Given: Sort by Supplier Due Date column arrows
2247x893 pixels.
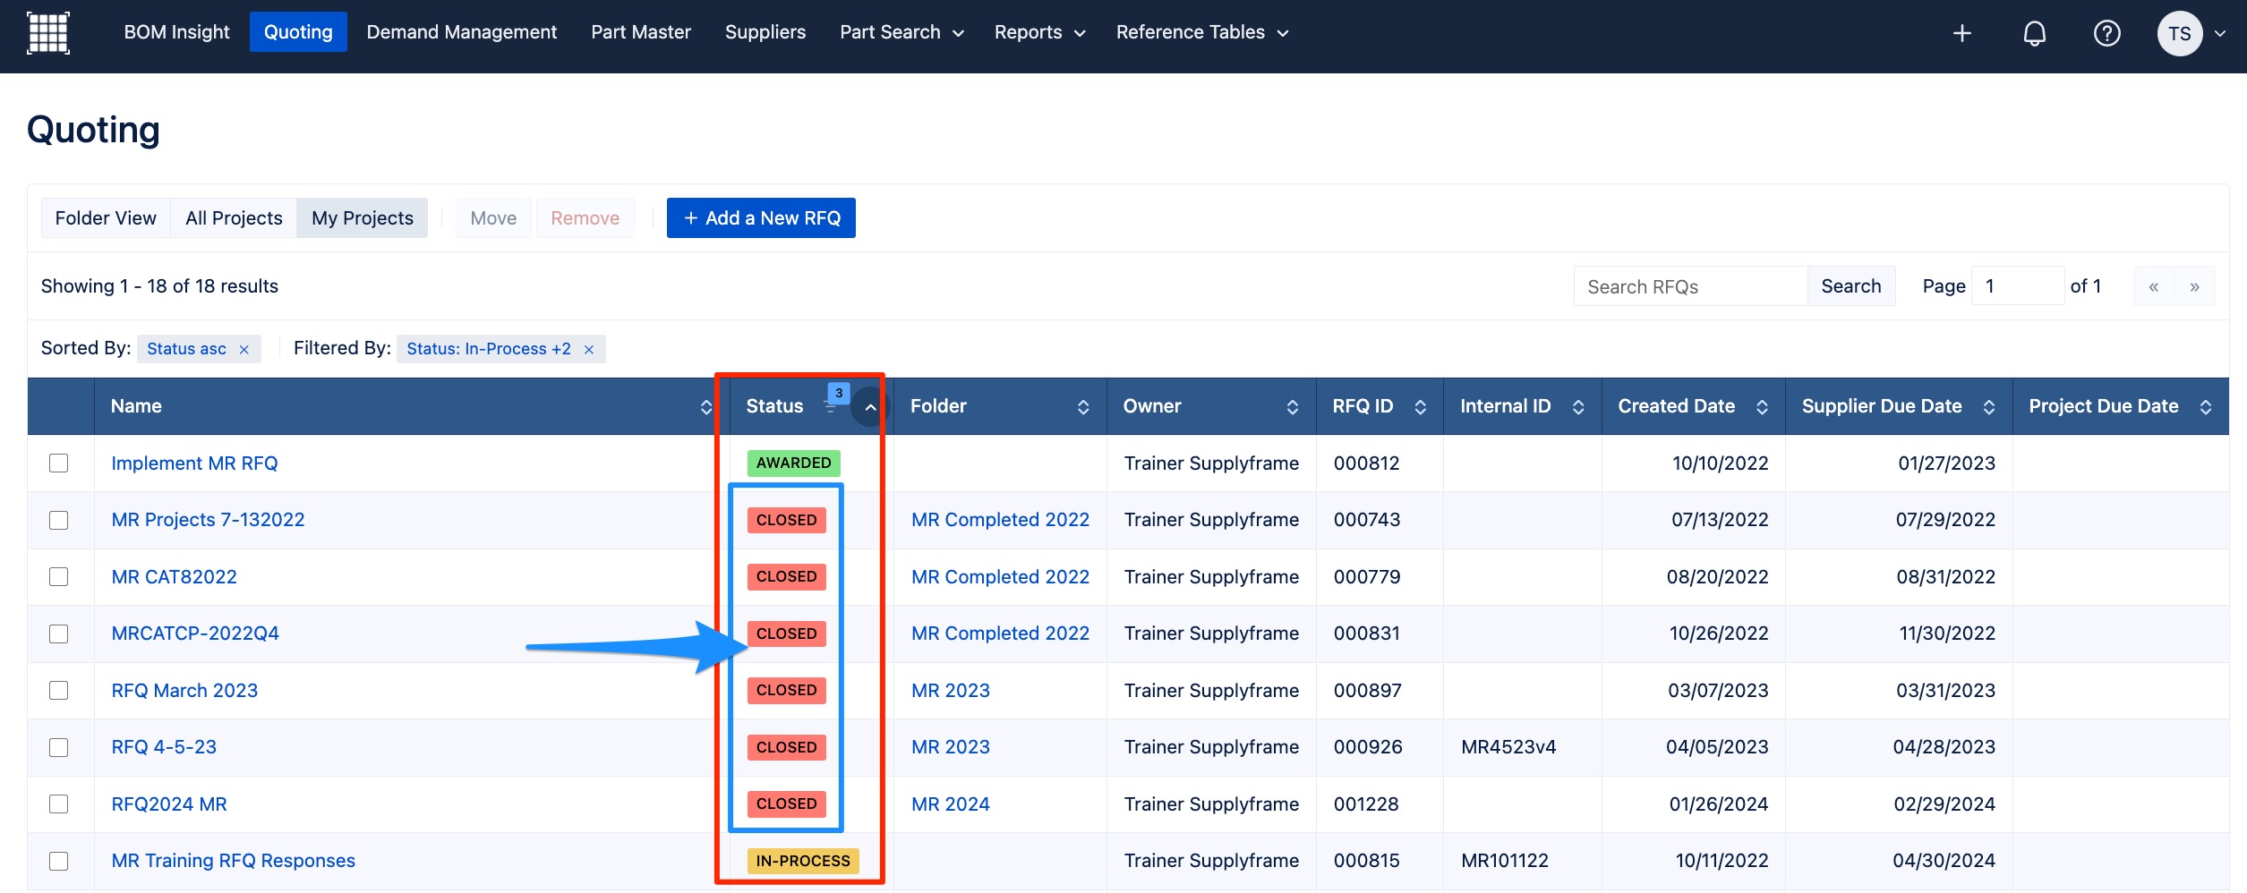Looking at the screenshot, I should point(1988,407).
